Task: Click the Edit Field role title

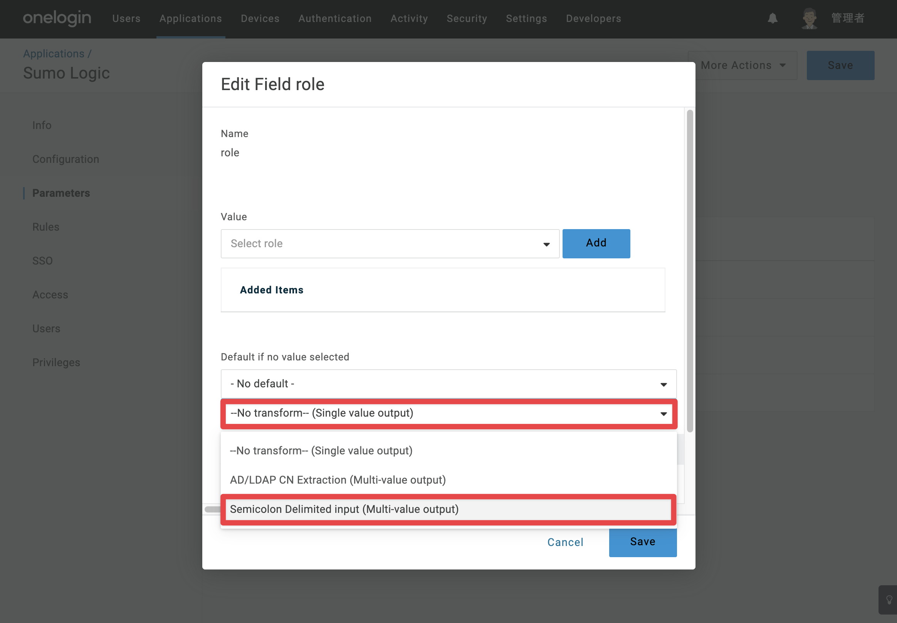Action: pyautogui.click(x=272, y=84)
